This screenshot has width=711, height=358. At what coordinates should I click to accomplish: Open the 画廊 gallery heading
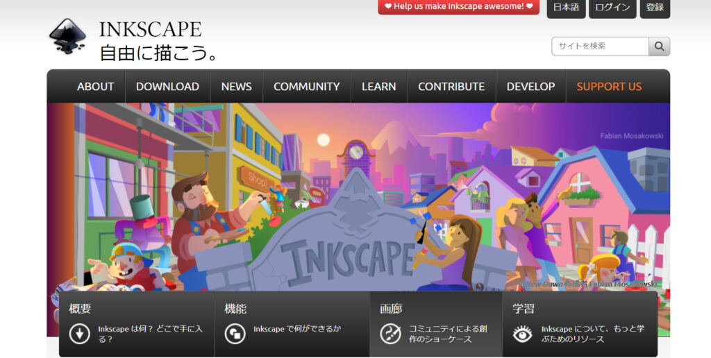[391, 309]
